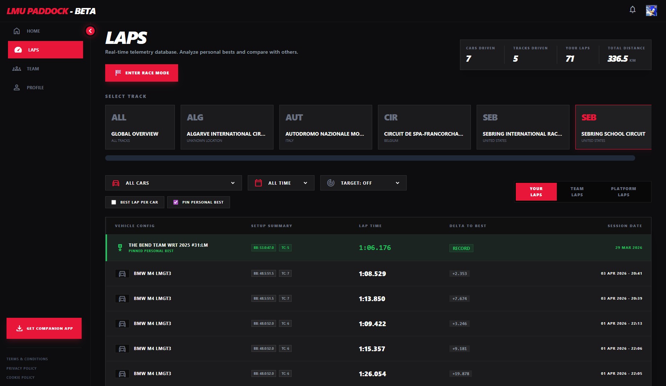
Task: Collapse the sidebar with red arrow button
Action: [90, 31]
